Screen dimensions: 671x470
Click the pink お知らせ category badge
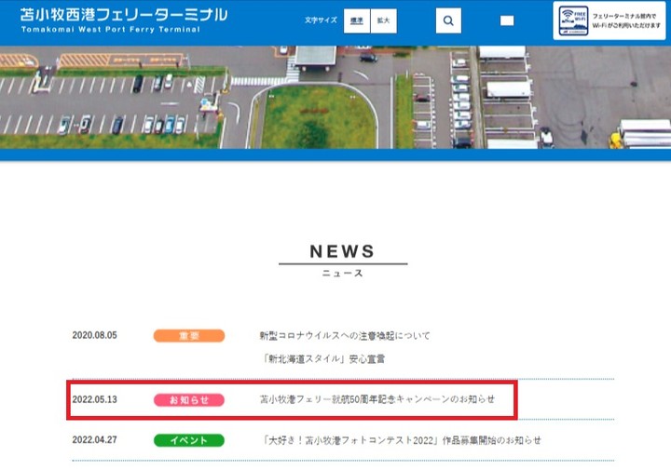[x=188, y=399]
